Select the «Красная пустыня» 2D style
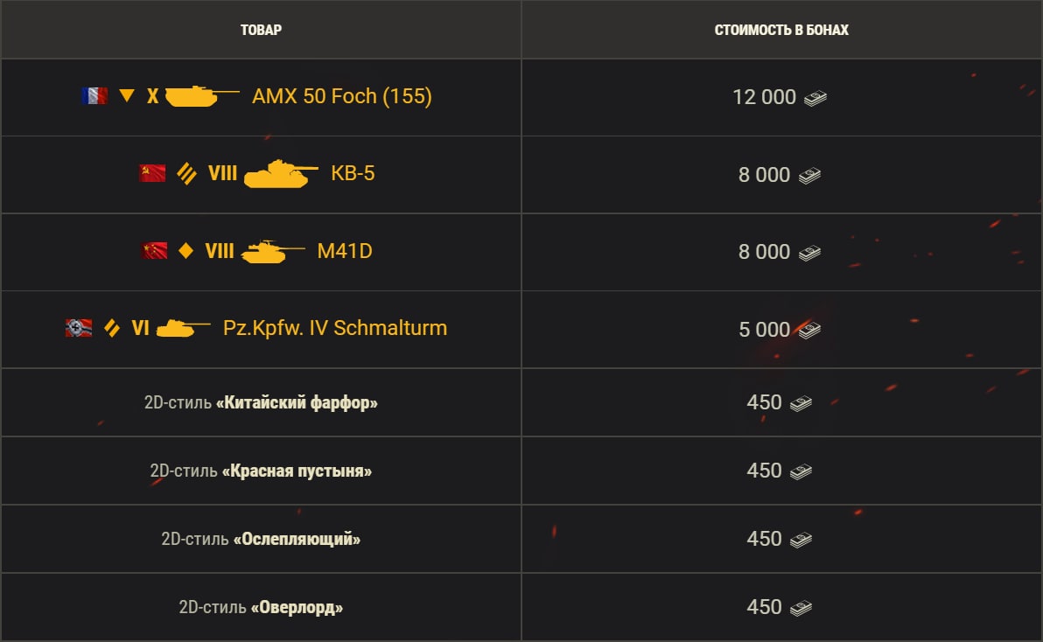Viewport: 1043px width, 642px height. (262, 471)
